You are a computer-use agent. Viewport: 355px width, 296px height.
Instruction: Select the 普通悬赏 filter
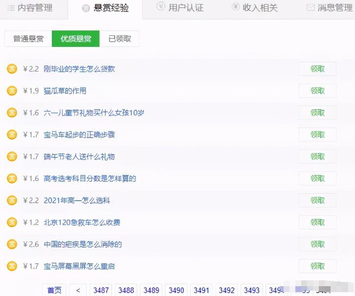[x=28, y=39]
